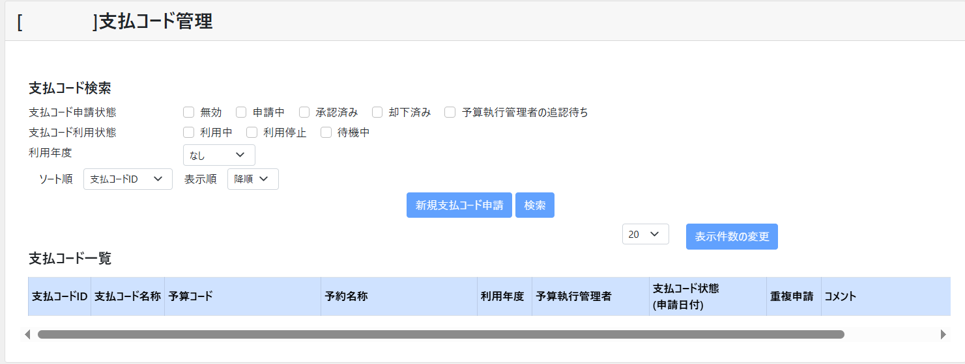Viewport: 965px width, 364px height.
Task: Toggle the 予算執行管理者の追認待ち checkbox
Action: tap(450, 112)
